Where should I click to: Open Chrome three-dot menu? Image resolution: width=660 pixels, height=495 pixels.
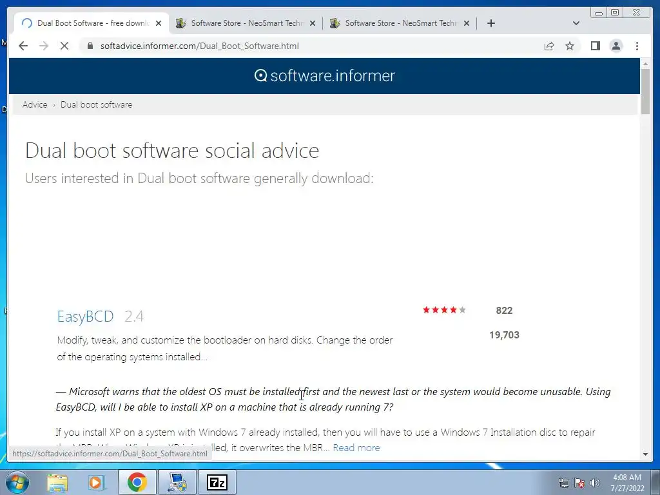point(637,46)
